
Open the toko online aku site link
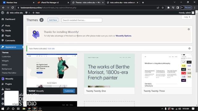15,13
